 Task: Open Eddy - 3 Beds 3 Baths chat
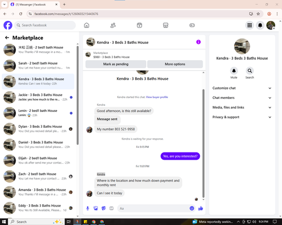tap(38, 208)
